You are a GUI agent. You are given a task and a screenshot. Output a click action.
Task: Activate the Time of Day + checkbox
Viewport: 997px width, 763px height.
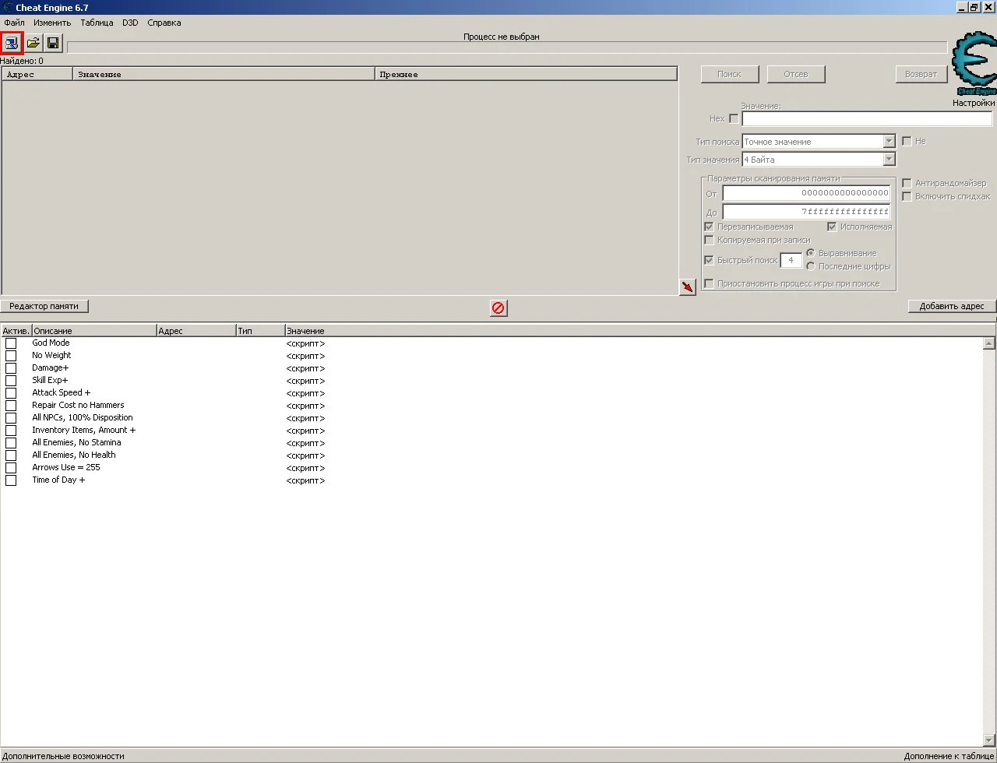[11, 480]
